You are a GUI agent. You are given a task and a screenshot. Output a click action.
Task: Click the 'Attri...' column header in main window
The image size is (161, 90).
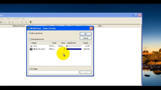click(x=101, y=26)
